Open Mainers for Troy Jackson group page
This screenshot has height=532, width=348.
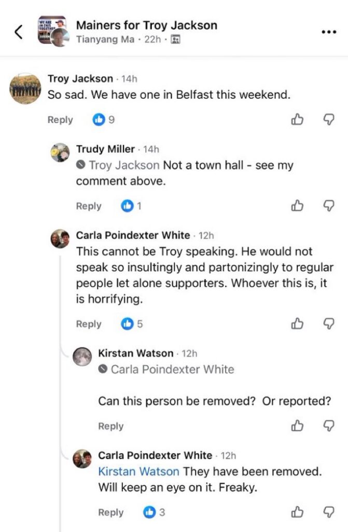147,25
